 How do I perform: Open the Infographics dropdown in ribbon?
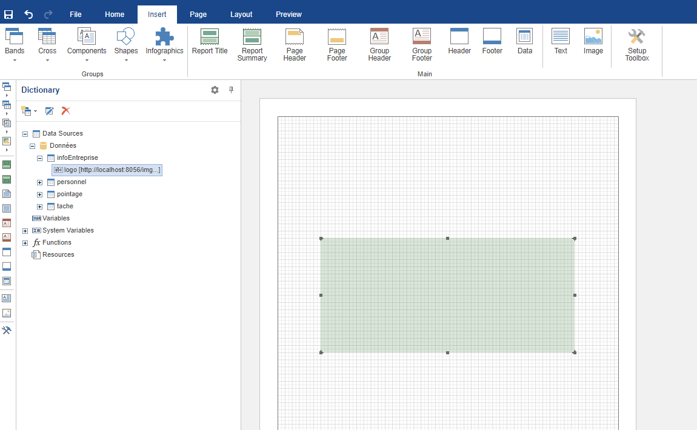[x=164, y=44]
